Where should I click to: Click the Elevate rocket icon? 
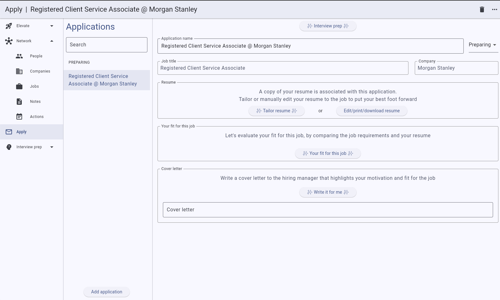coord(9,26)
